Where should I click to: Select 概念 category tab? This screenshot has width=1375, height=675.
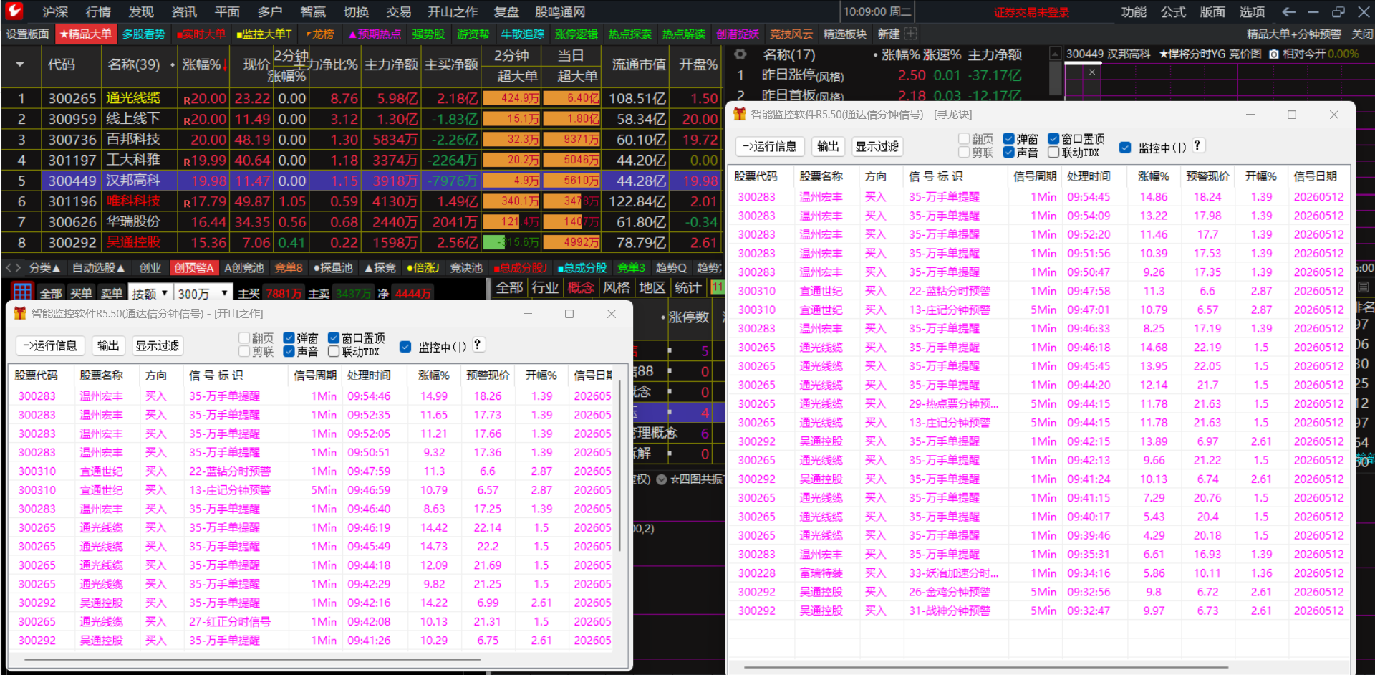pyautogui.click(x=581, y=287)
